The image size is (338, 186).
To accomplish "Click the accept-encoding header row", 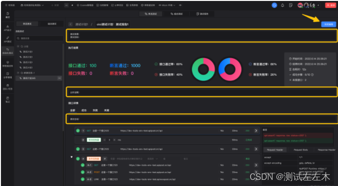I will pyautogui.click(x=298, y=163).
